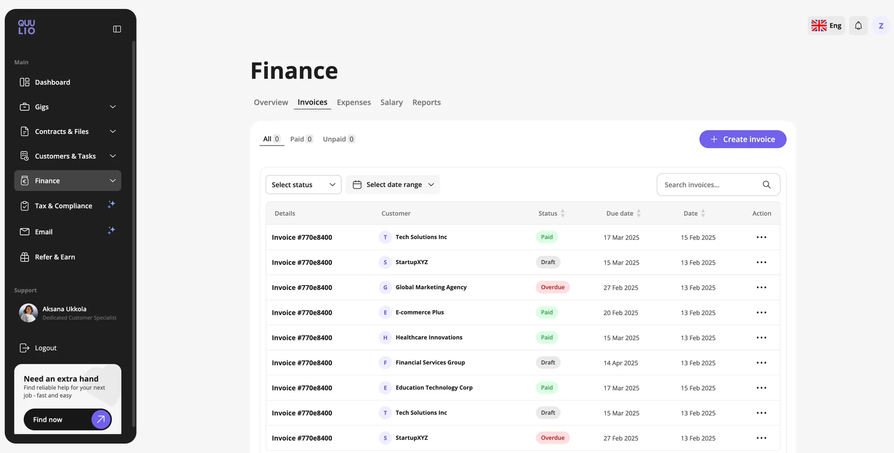Image resolution: width=894 pixels, height=453 pixels.
Task: Click the Logout icon
Action: [x=25, y=348]
